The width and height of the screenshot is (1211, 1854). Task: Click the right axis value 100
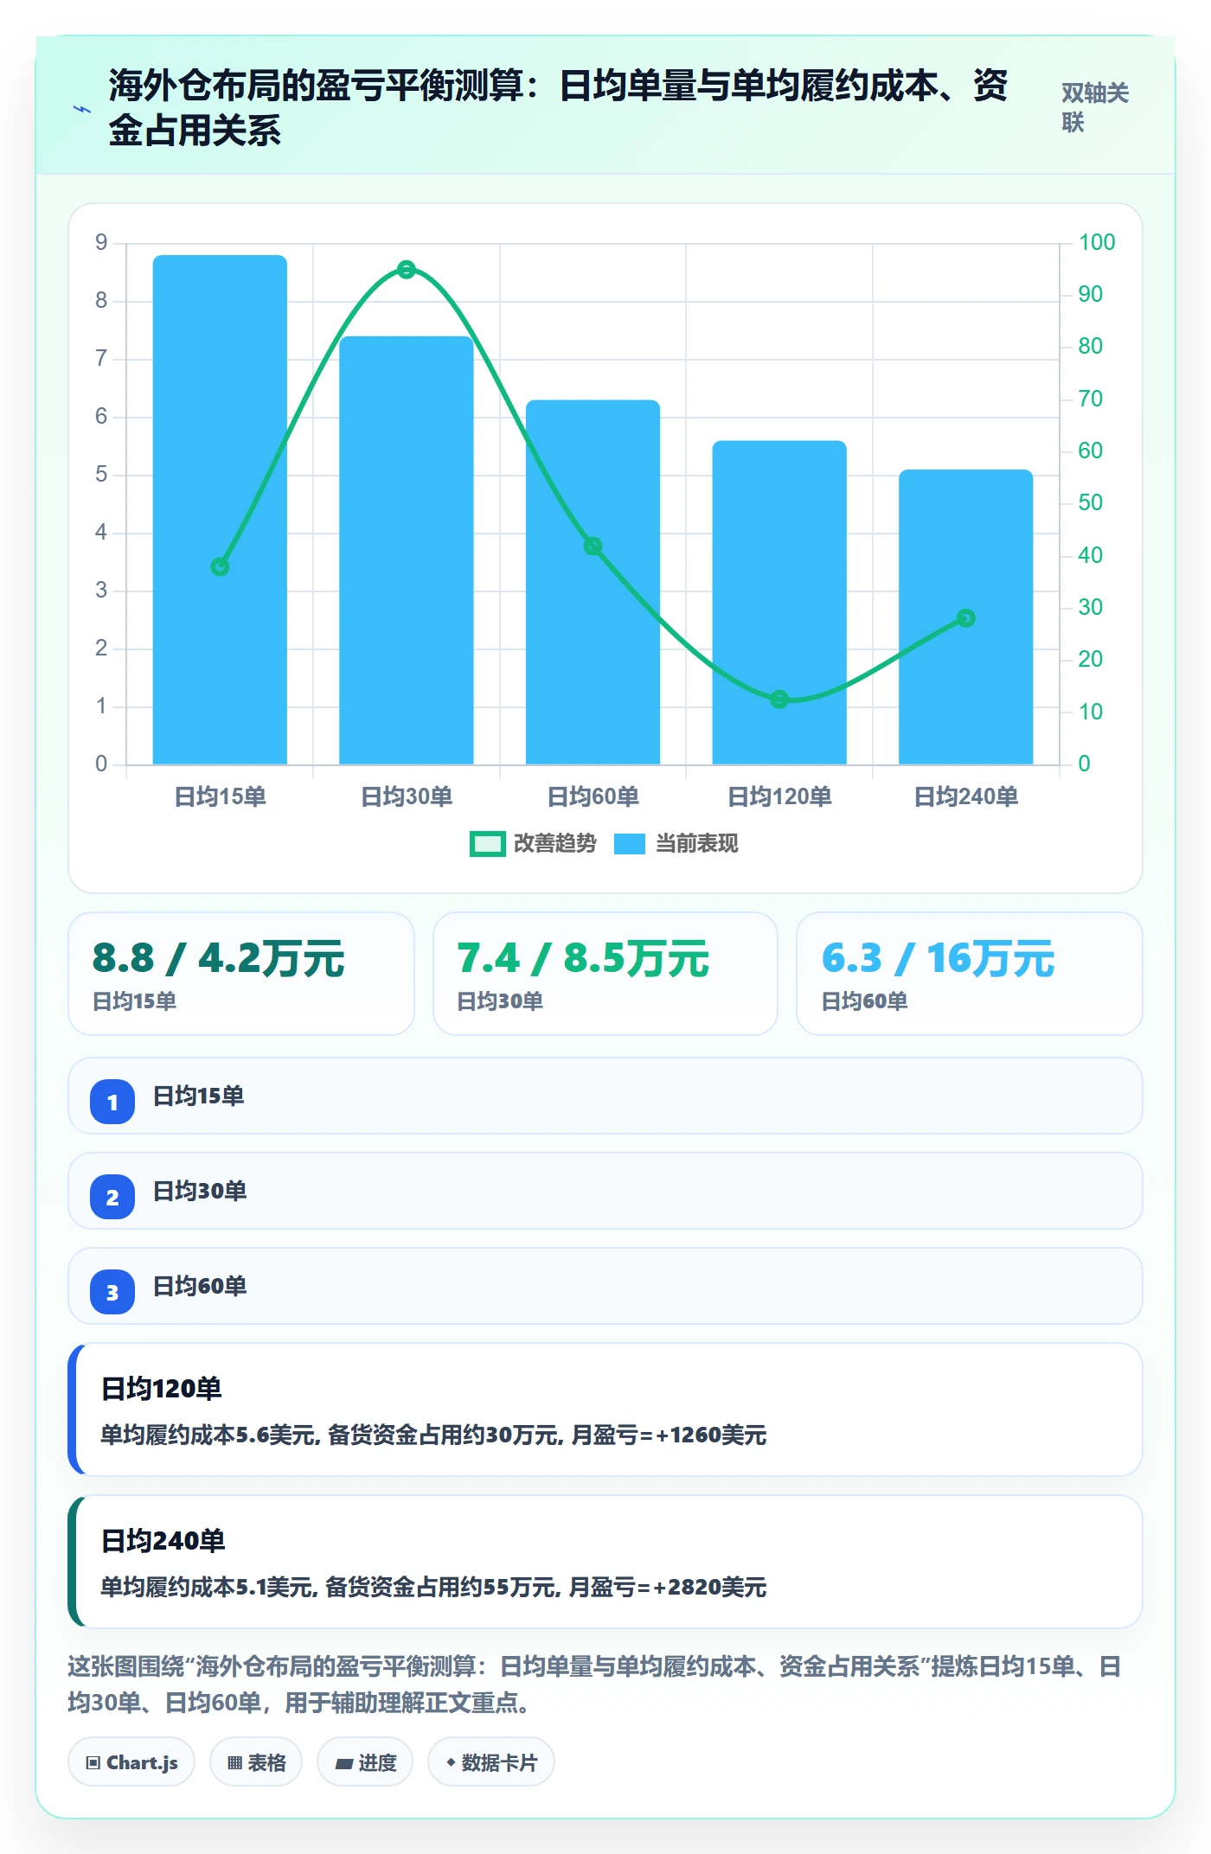(1097, 242)
